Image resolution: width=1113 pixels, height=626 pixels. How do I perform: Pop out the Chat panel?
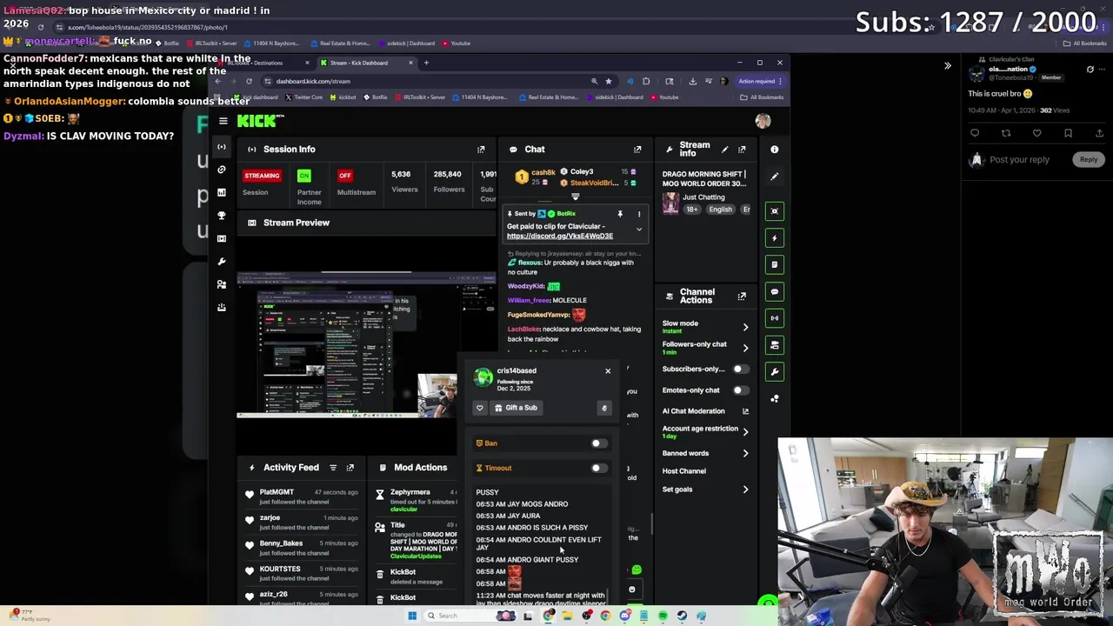(637, 150)
